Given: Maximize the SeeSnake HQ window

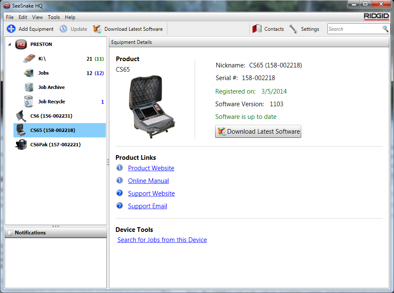Looking at the screenshot, I should click(365, 4).
